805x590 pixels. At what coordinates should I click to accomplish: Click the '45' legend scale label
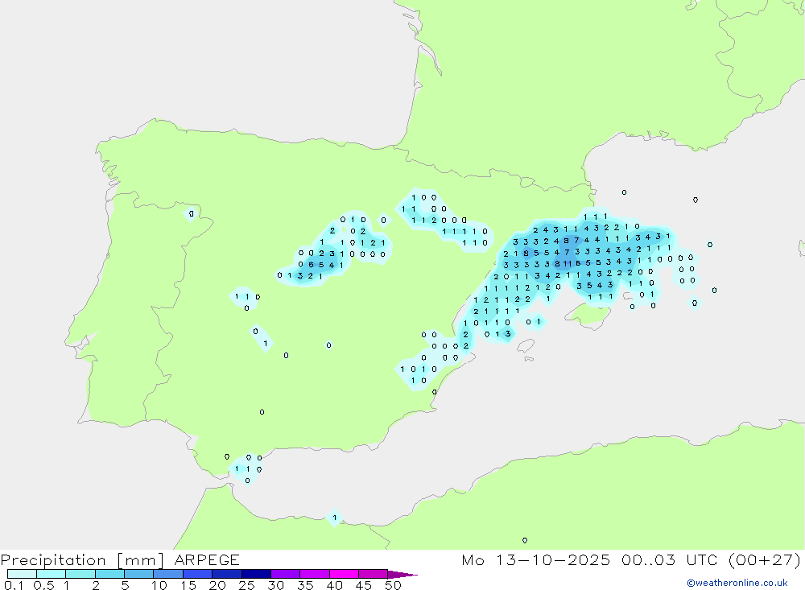pos(364,585)
